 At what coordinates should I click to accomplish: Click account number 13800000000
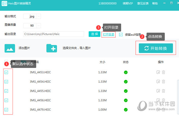(107, 3)
